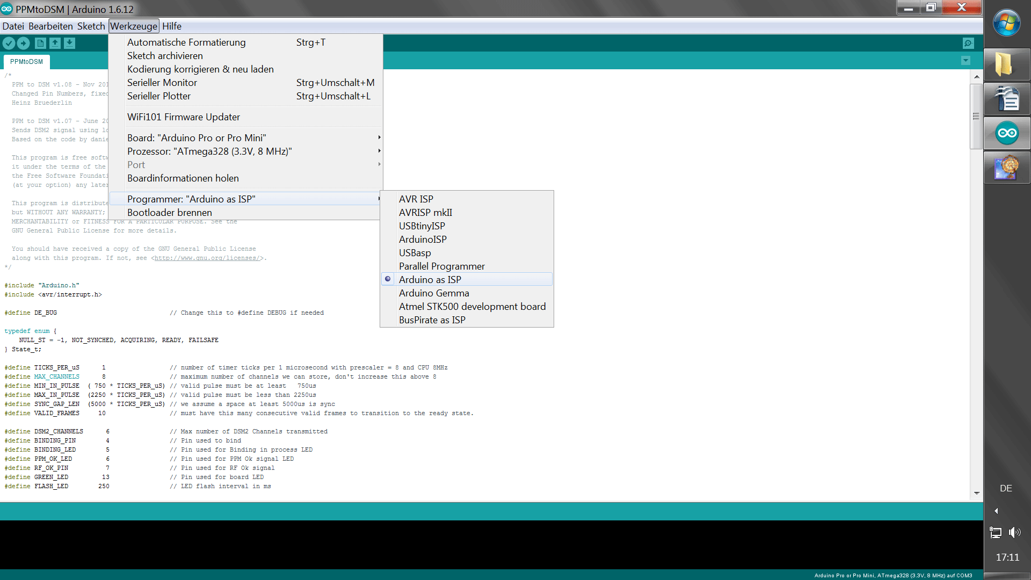Select AVRISP mkII programmer
The width and height of the screenshot is (1031, 580).
click(467, 213)
